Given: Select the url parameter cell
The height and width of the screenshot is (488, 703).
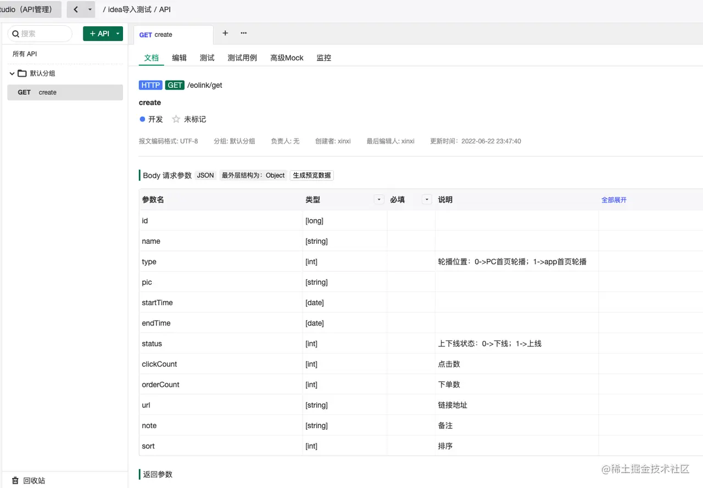Looking at the screenshot, I should (146, 405).
